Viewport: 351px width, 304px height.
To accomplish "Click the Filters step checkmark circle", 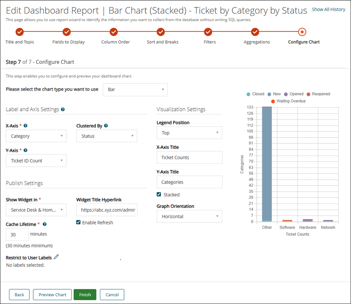I will point(208,32).
